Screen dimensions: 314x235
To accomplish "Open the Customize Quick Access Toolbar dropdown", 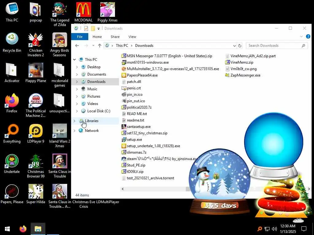I will tap(98, 28).
